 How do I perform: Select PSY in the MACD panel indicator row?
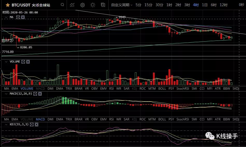tap(171, 119)
